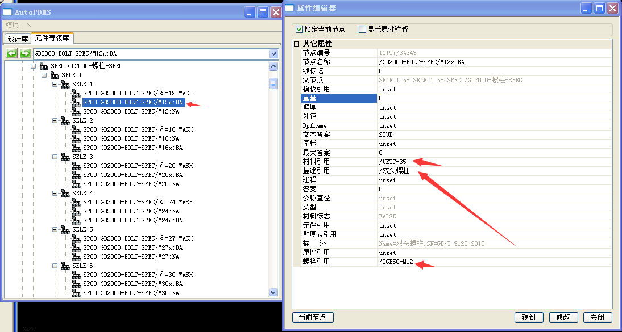Open the 模块 menu
Image resolution: width=622 pixels, height=332 pixels.
pos(12,25)
